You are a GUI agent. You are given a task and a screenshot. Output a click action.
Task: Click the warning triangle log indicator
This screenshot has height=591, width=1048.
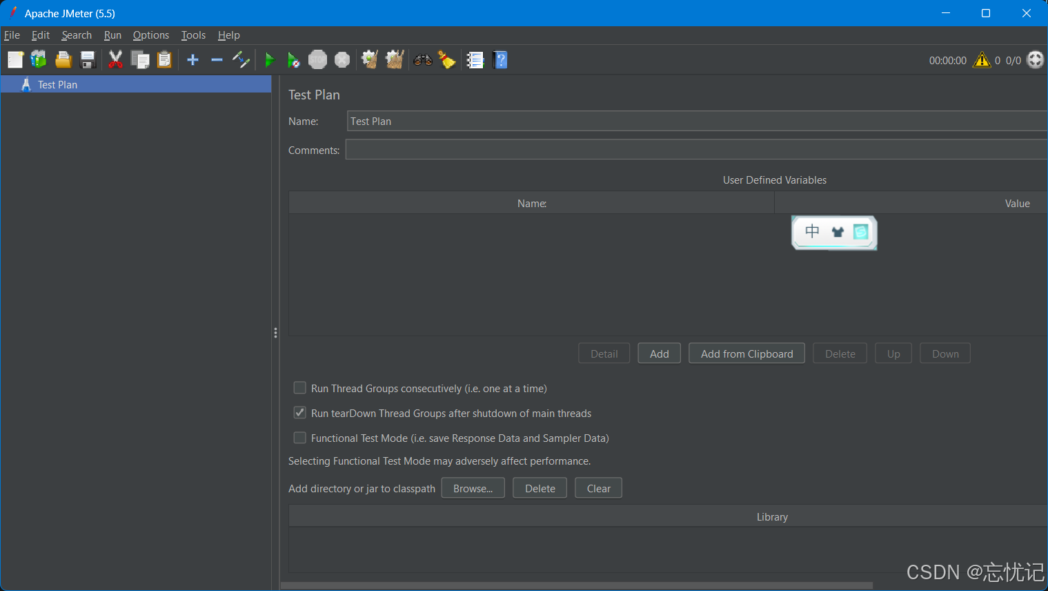(982, 60)
